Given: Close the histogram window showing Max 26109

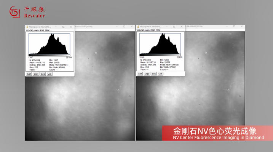Looking at the screenshot, I should [x=71, y=27].
